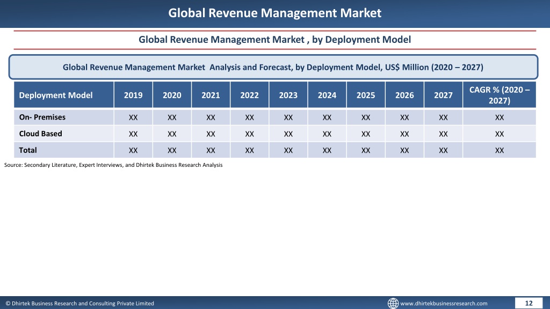This screenshot has width=550, height=309.
Task: Click the globe icon beside the website URL
Action: (393, 303)
